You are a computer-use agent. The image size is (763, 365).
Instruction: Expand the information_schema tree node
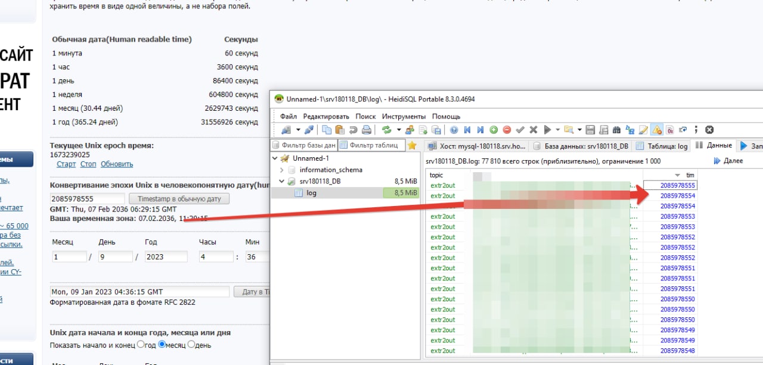(281, 170)
